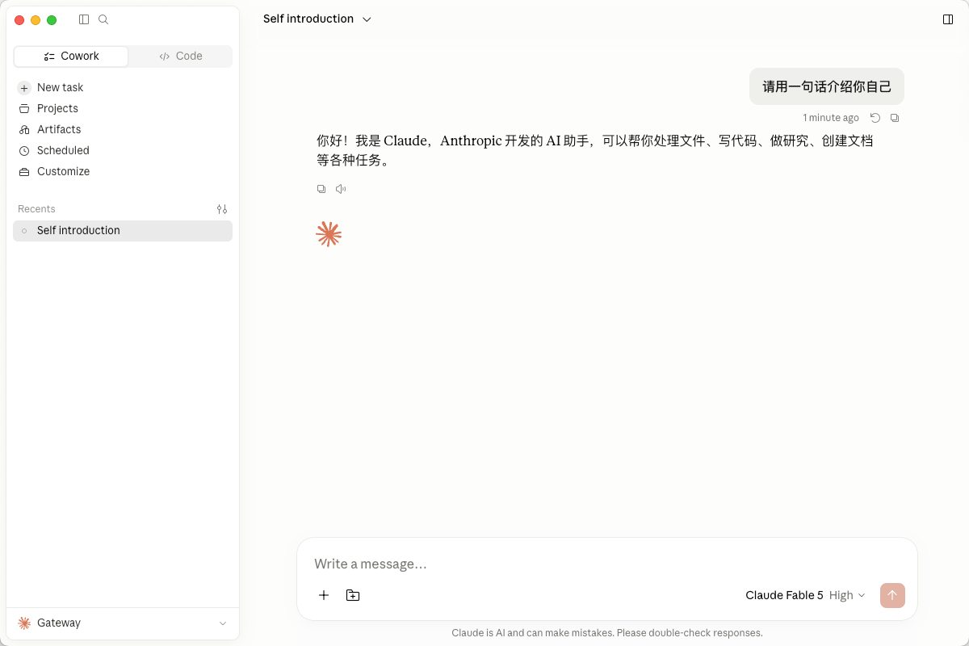This screenshot has width=969, height=646.
Task: Toggle the right side panel icon
Action: tap(948, 19)
